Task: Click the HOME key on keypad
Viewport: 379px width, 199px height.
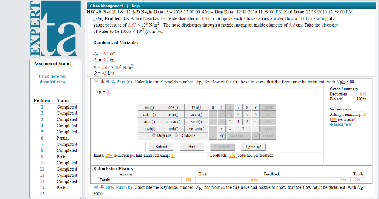Action: [x=268, y=107]
